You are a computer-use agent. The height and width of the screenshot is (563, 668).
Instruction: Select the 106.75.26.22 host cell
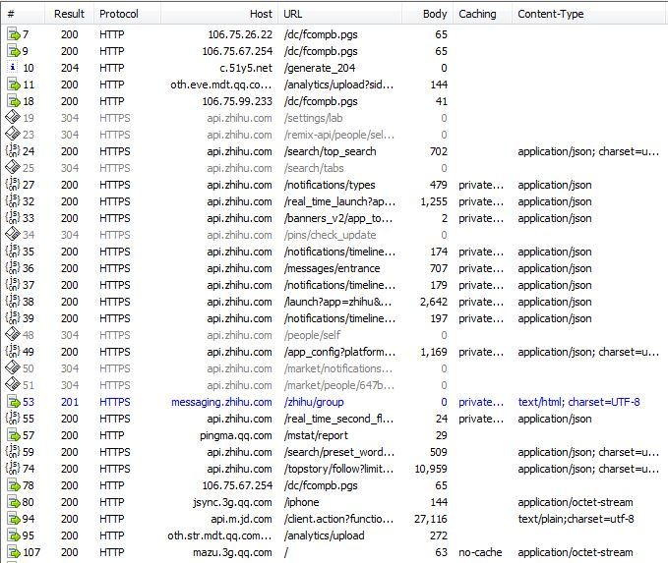click(x=240, y=34)
